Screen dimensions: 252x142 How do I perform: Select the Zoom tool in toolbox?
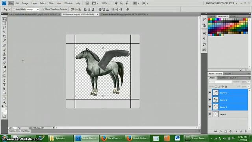click(x=4, y=102)
